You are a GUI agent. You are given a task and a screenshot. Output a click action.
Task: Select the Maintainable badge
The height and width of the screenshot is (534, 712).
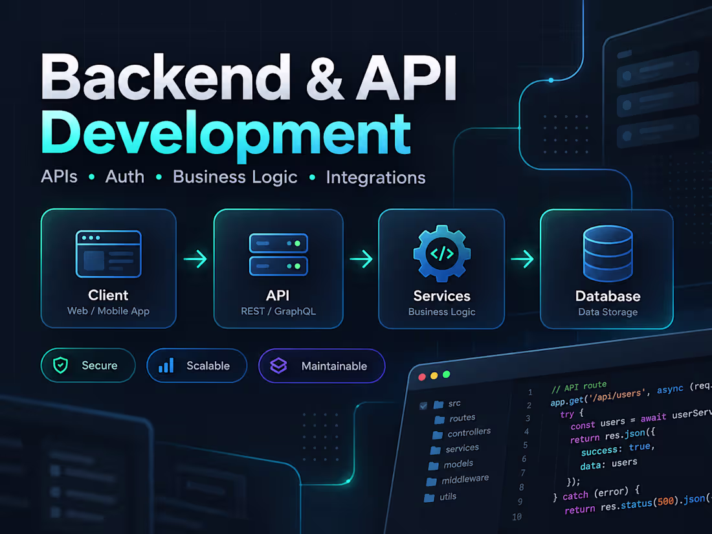tap(322, 366)
